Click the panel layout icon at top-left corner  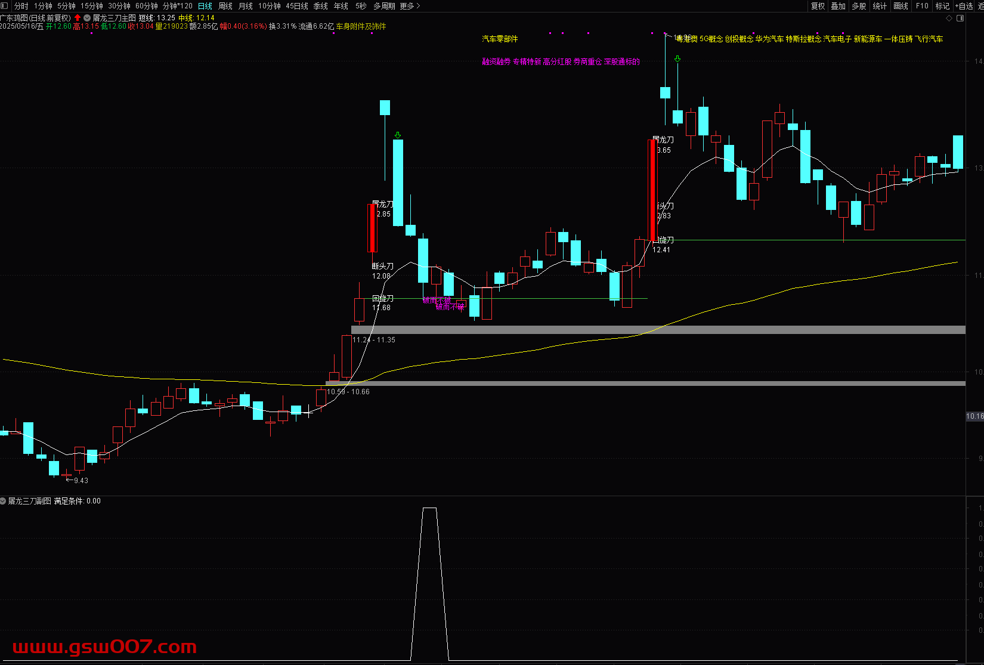coord(4,6)
